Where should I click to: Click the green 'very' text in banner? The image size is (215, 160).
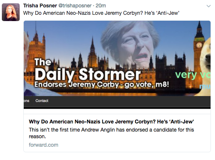tap(186, 75)
